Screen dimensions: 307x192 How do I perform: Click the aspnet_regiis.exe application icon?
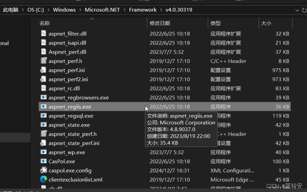pyautogui.click(x=43, y=106)
